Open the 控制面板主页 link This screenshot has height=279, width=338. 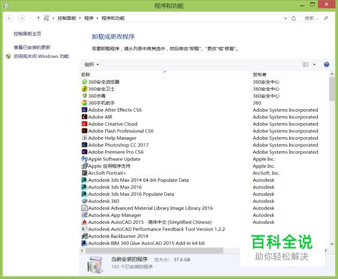pos(28,34)
